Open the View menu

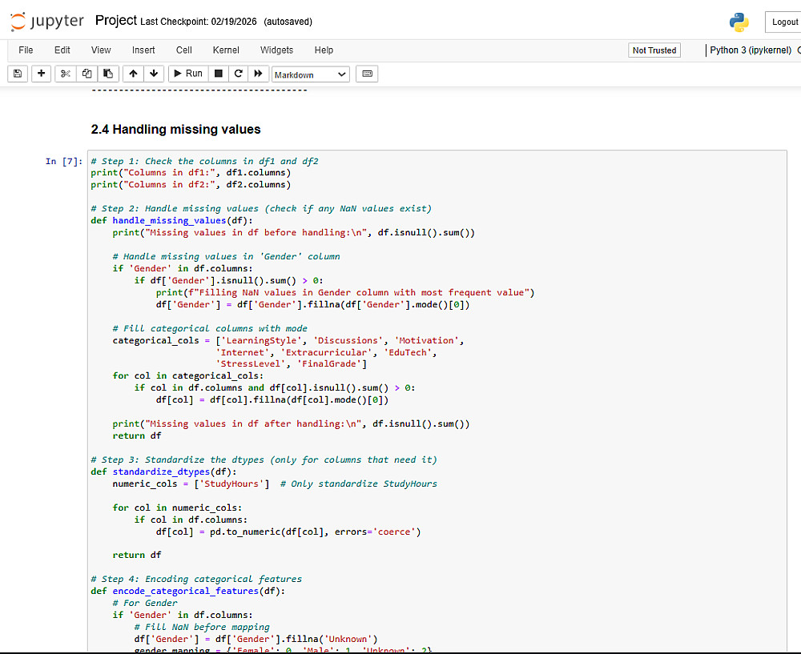(x=101, y=50)
